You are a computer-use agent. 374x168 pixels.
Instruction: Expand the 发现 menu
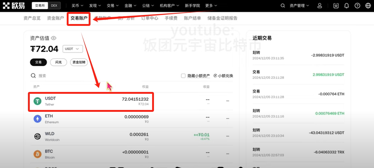click(95, 6)
